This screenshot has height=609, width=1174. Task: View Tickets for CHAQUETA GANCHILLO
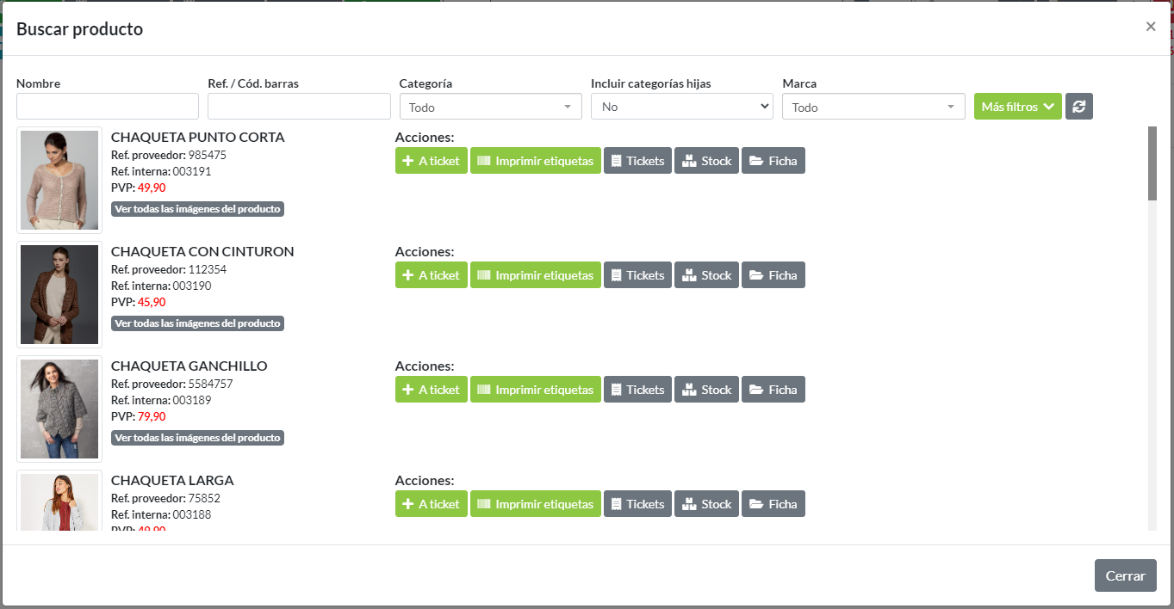click(x=637, y=390)
